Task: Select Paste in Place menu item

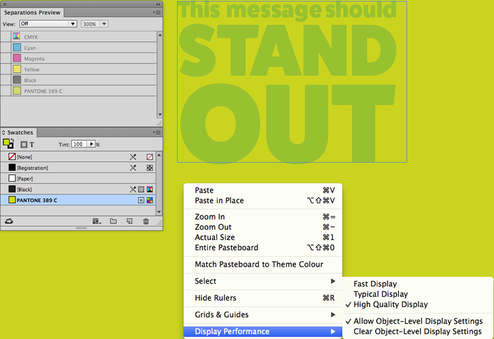Action: [x=219, y=200]
